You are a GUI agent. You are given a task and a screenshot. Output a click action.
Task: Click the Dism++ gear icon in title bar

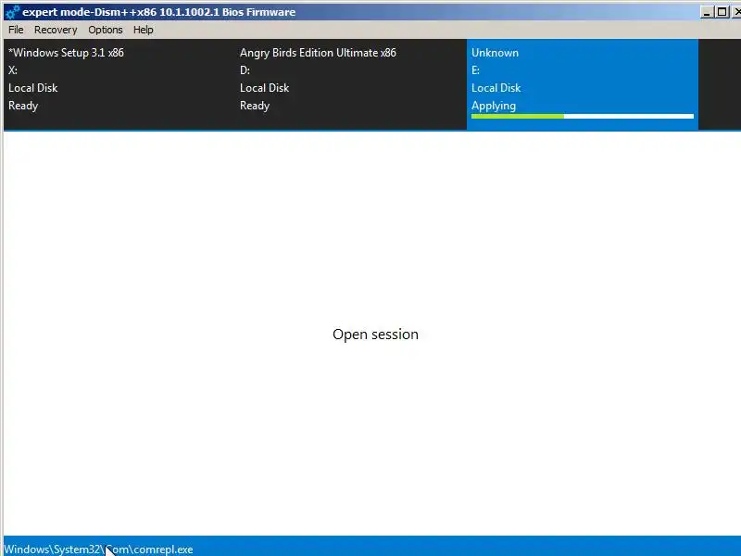coord(12,12)
